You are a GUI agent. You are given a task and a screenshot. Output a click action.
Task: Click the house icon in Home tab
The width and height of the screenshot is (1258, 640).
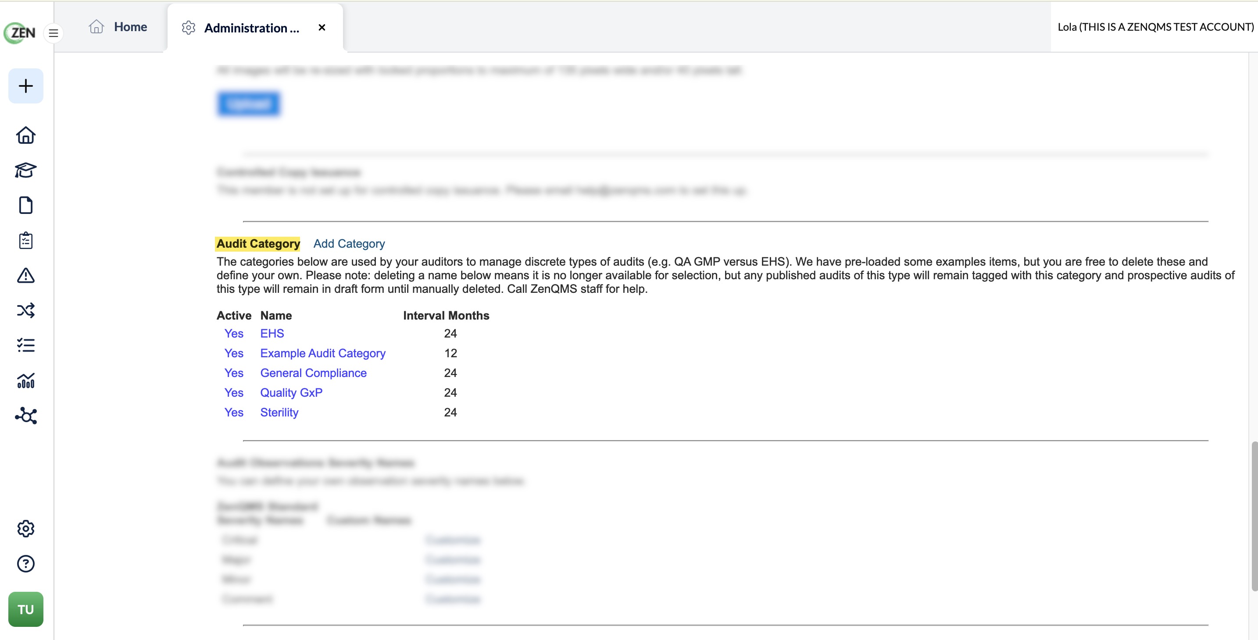[x=96, y=26]
